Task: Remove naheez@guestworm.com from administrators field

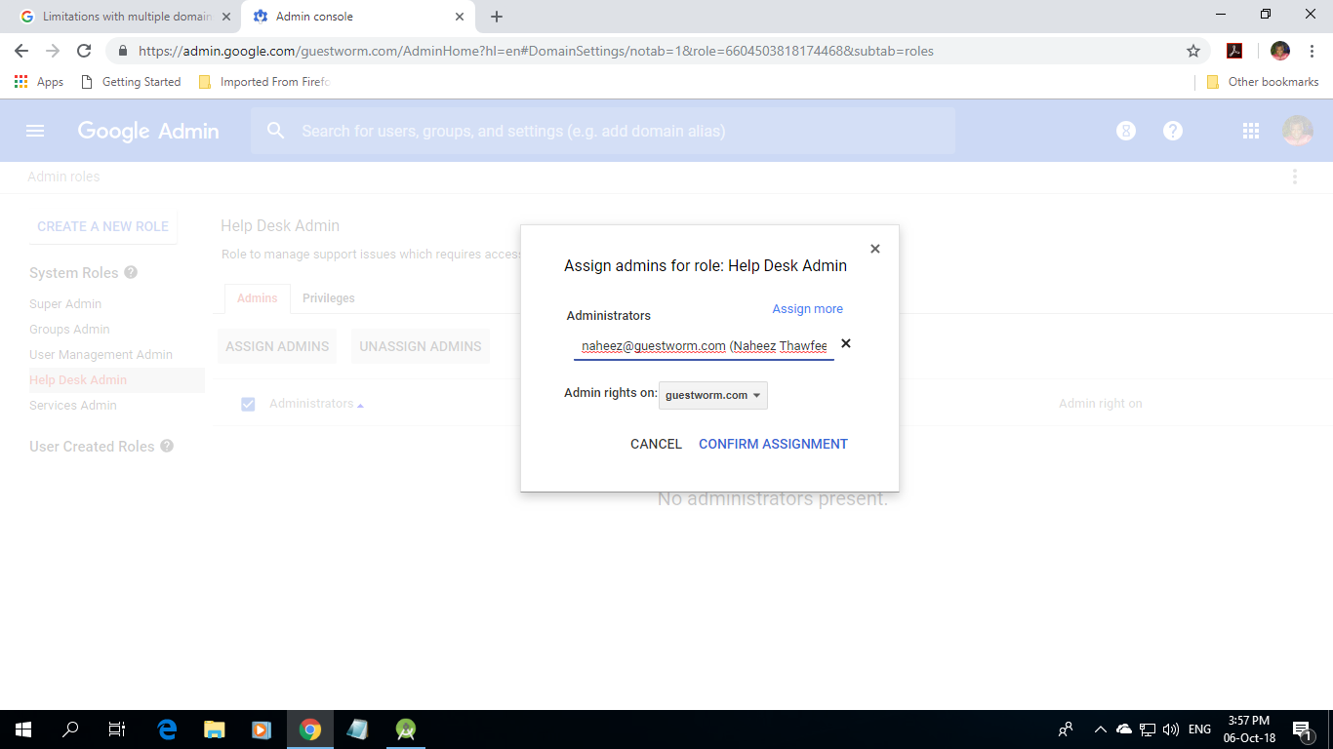Action: [846, 343]
